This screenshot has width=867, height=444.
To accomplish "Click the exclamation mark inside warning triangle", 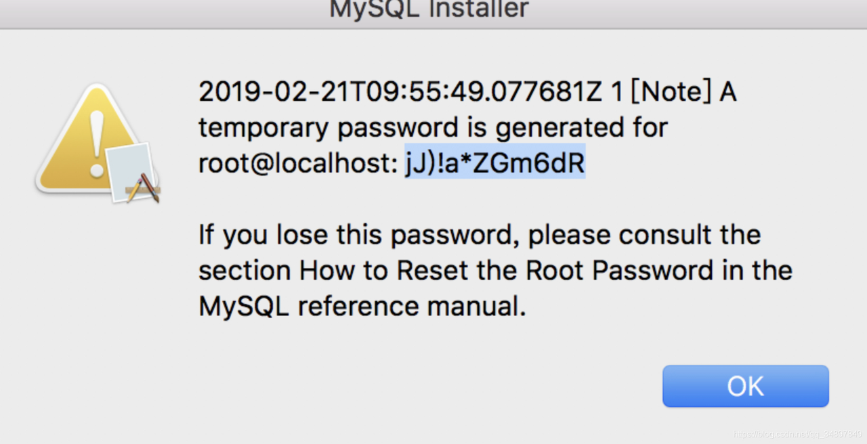I will pos(97,143).
